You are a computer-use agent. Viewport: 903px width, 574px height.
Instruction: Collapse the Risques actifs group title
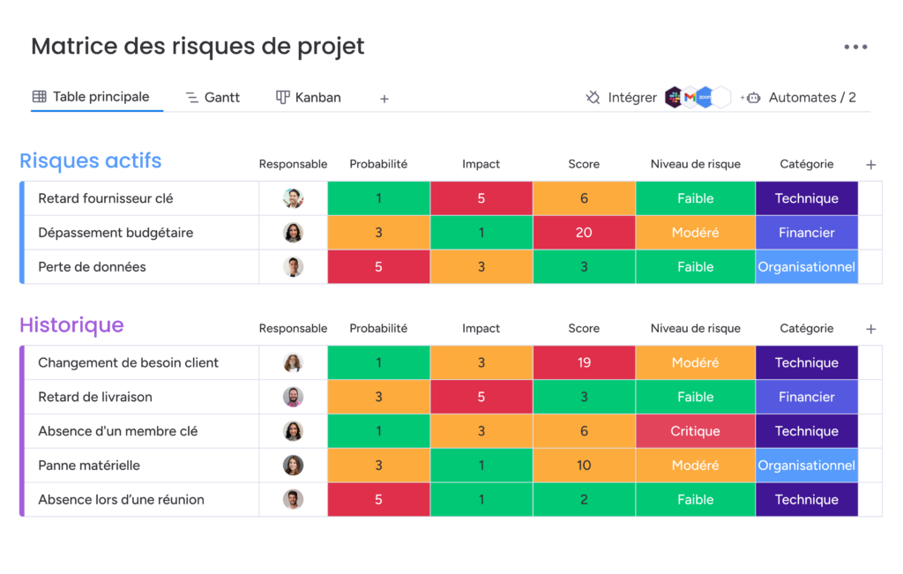coord(91,160)
